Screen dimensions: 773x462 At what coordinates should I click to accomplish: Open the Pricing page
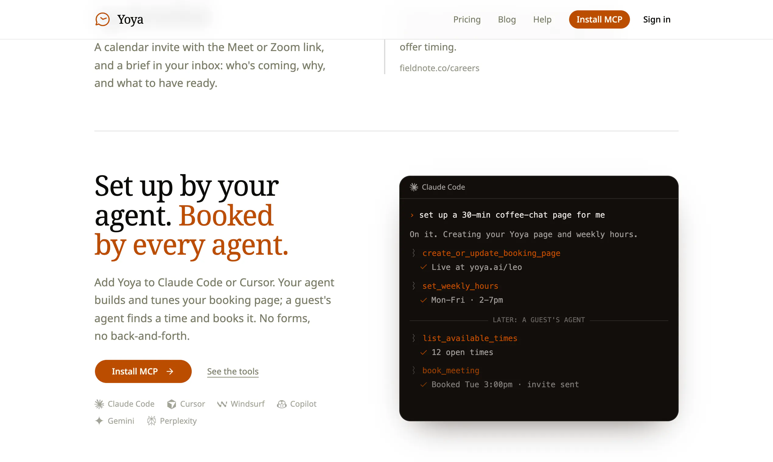(x=467, y=19)
